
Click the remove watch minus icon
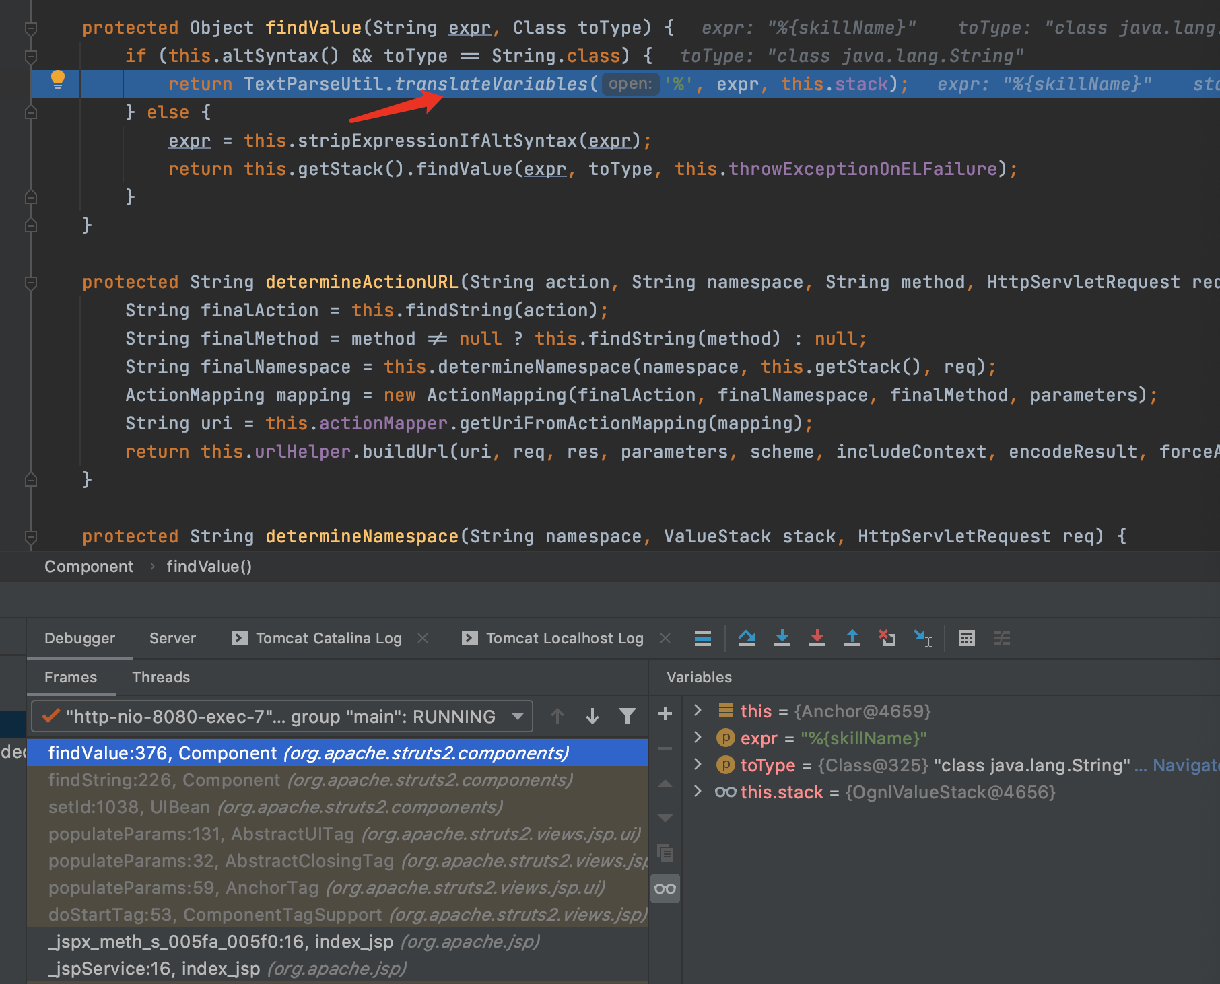[665, 748]
